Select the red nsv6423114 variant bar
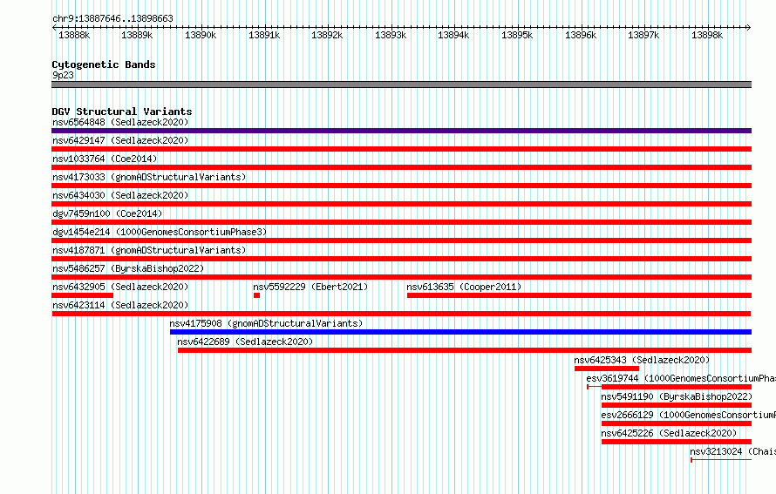 (401, 314)
